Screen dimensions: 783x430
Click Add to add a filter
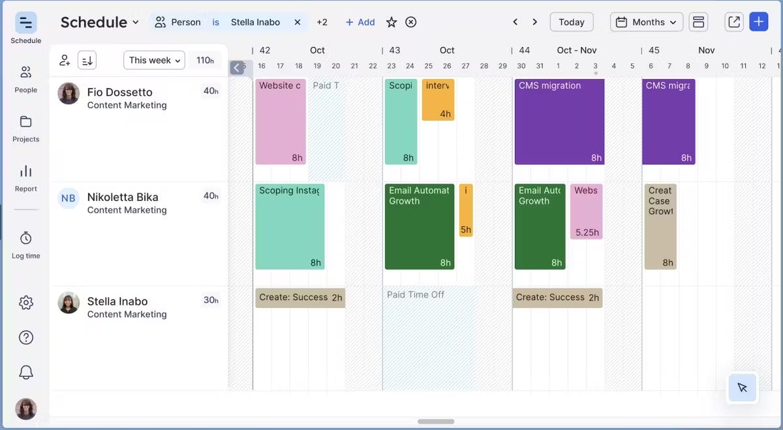point(360,22)
